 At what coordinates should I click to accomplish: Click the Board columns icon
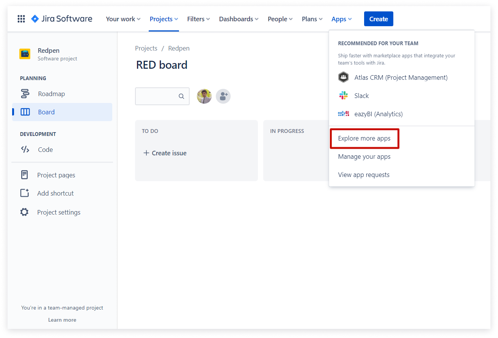tap(25, 112)
